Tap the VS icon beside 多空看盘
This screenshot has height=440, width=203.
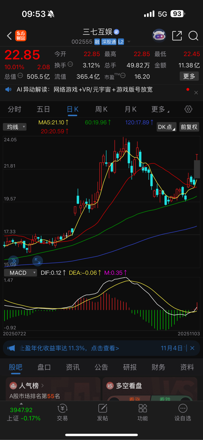coord(110,386)
